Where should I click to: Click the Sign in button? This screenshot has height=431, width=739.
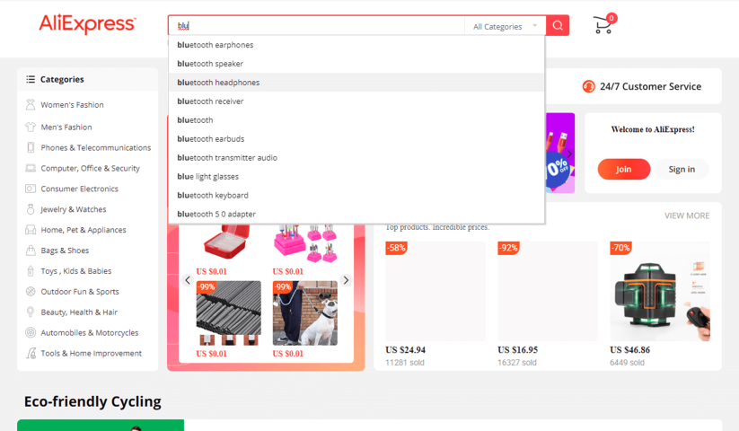tap(682, 169)
